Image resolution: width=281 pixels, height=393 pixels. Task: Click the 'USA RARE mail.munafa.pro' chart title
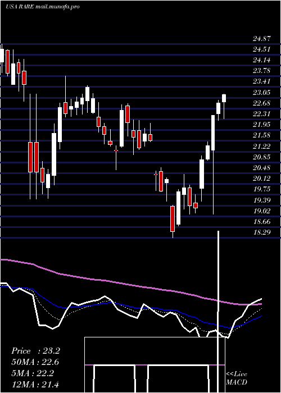(x=42, y=7)
